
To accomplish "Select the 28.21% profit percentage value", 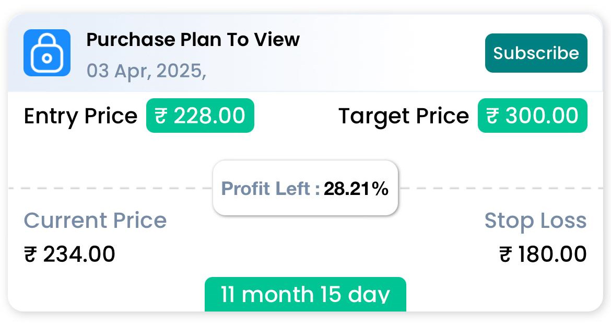I will (356, 189).
